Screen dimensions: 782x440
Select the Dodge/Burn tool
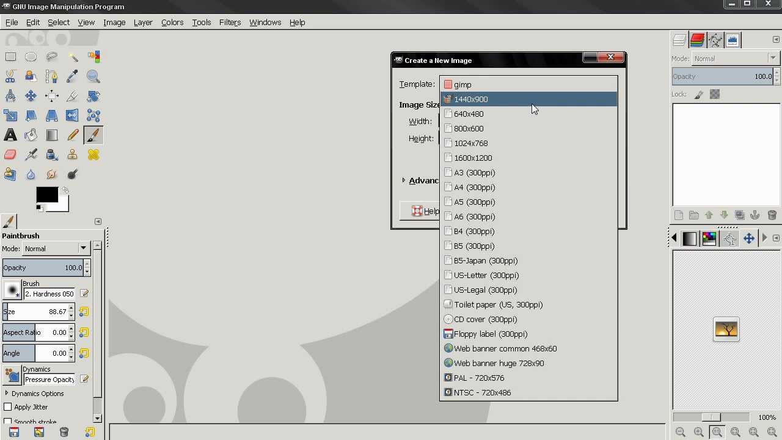point(73,174)
